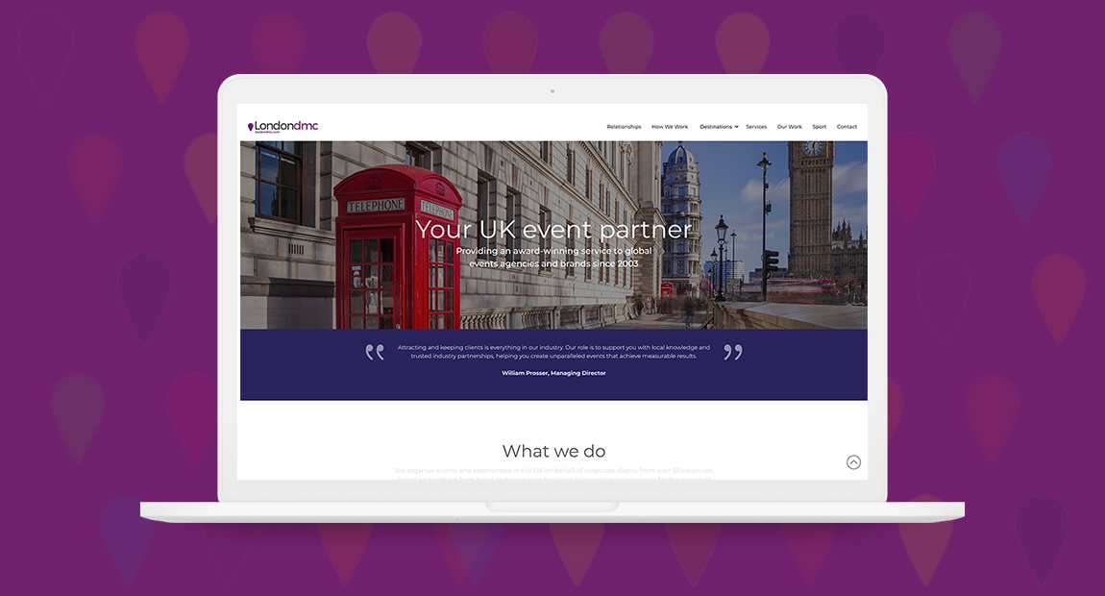
Task: Open the How We Work page
Action: point(670,127)
